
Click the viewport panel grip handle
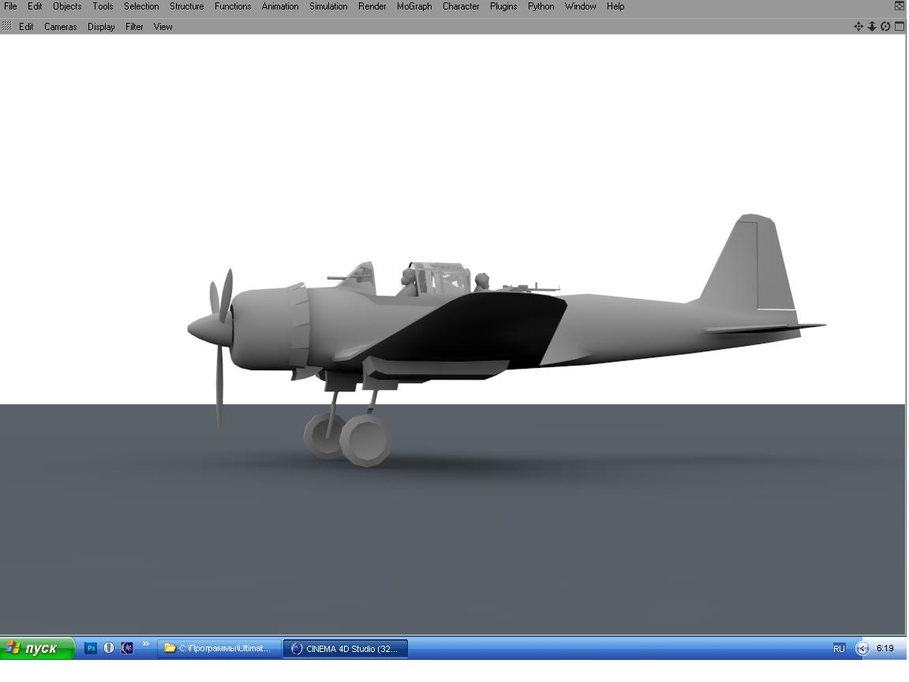(x=7, y=26)
